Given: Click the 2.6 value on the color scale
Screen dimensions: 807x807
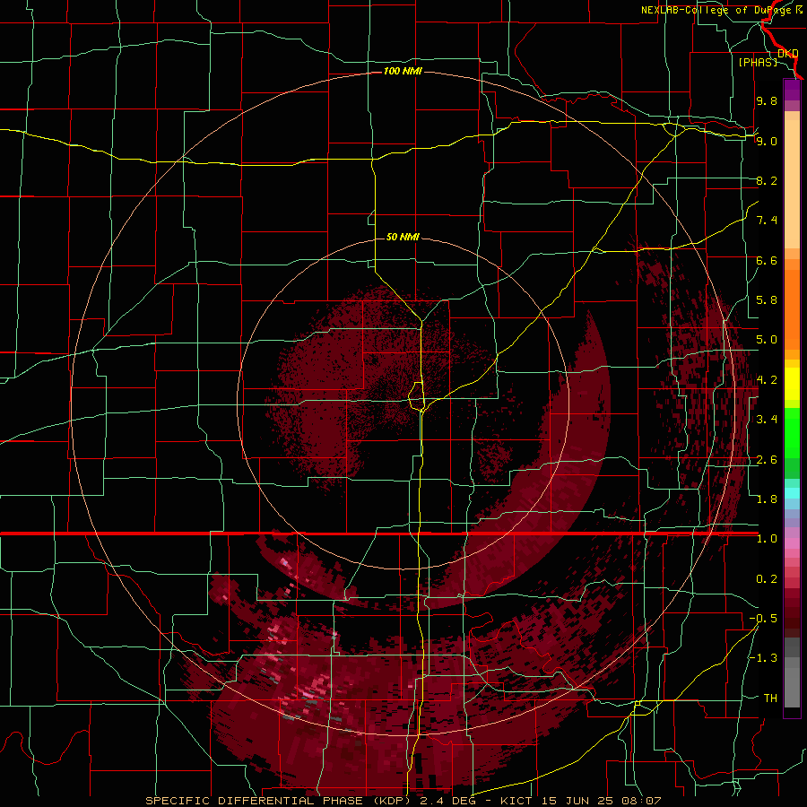Looking at the screenshot, I should [767, 460].
